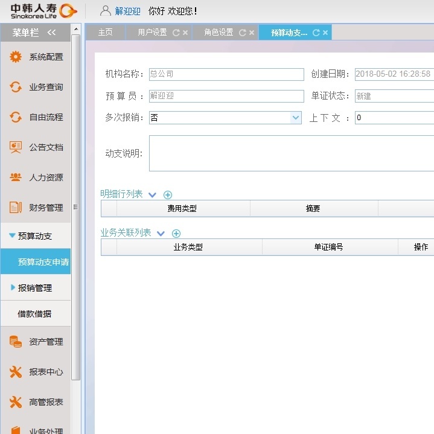434x434 pixels.
Task: Collapse the 预算动支 menu group
Action: pyautogui.click(x=12, y=236)
